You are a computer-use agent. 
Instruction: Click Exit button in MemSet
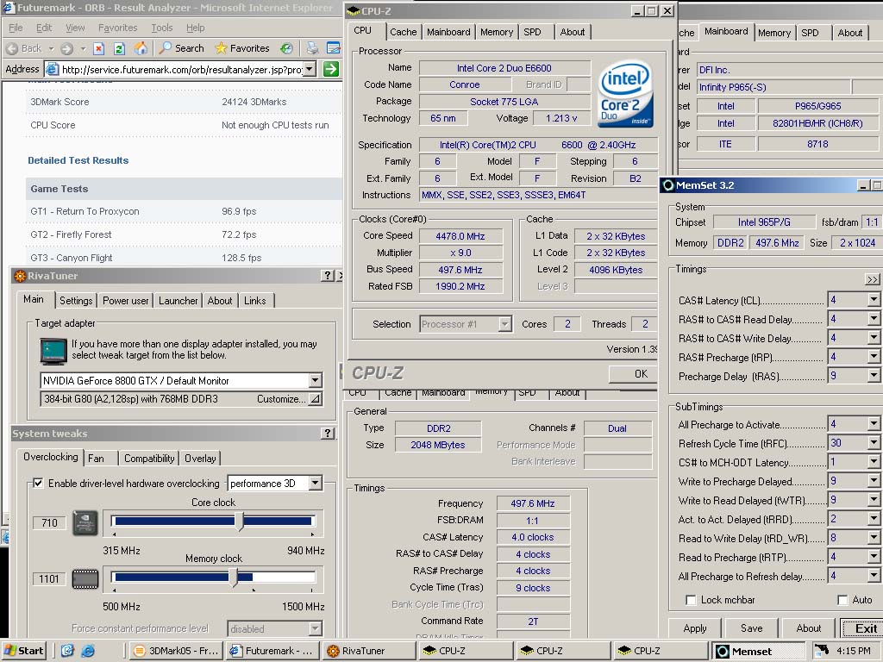pos(864,628)
